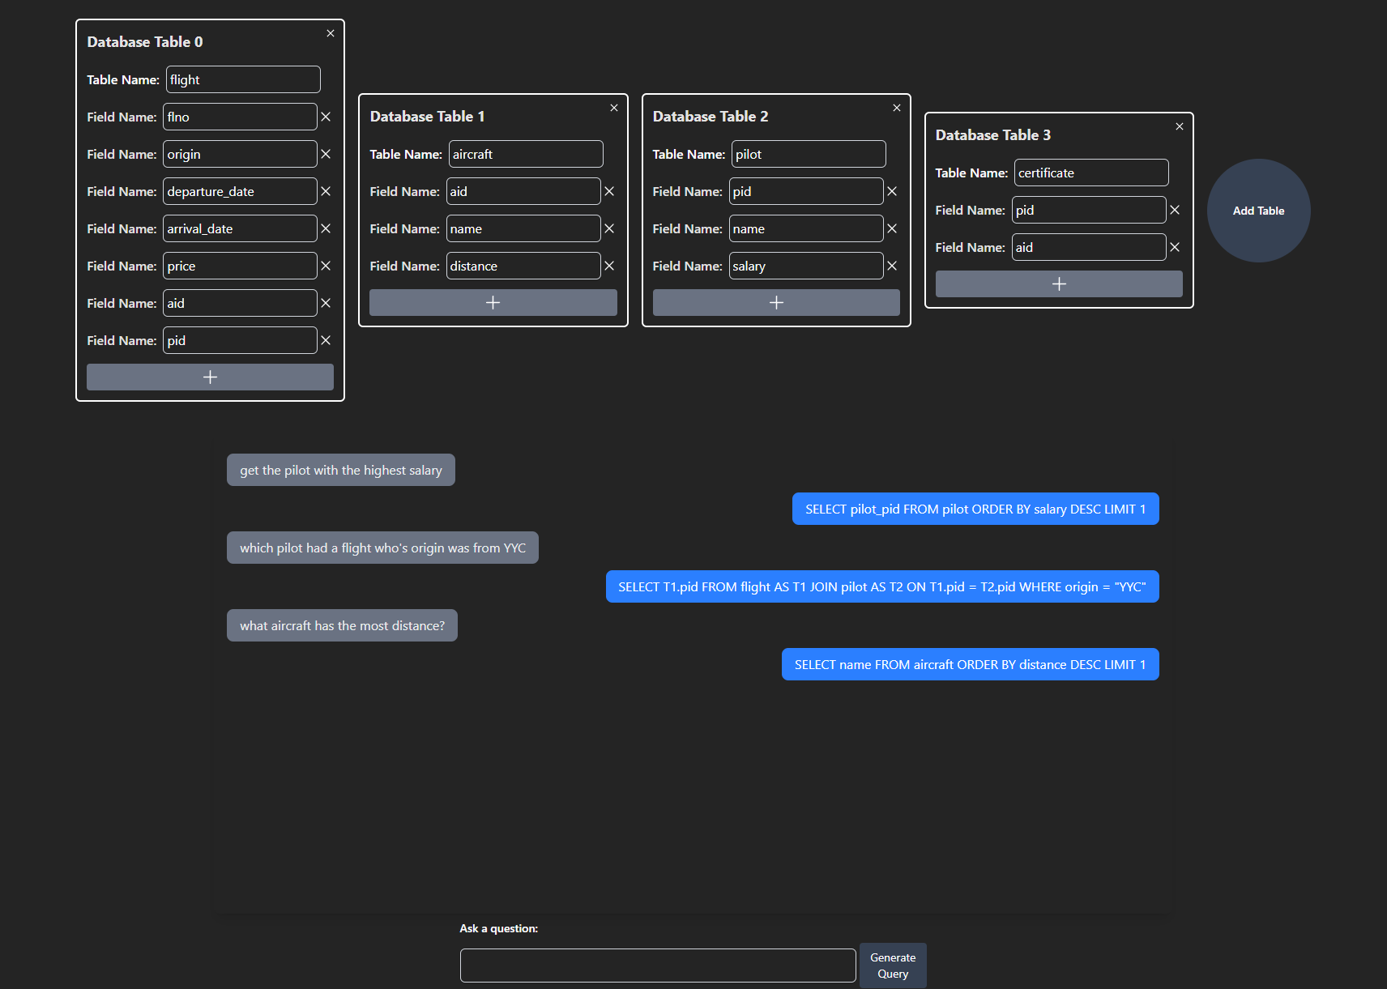Delete the pid field in pilot table
1387x989 pixels.
pyautogui.click(x=892, y=191)
